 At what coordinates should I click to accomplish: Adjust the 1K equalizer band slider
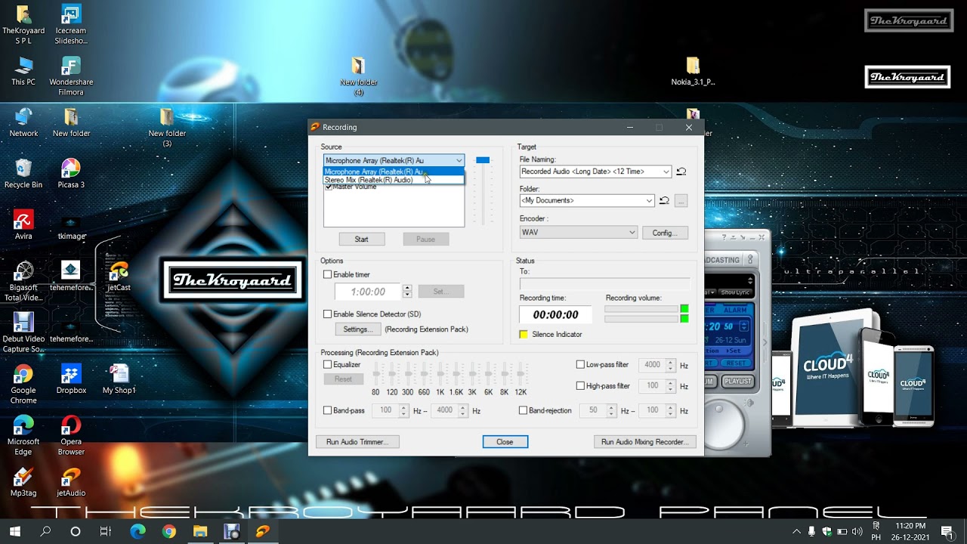click(440, 374)
